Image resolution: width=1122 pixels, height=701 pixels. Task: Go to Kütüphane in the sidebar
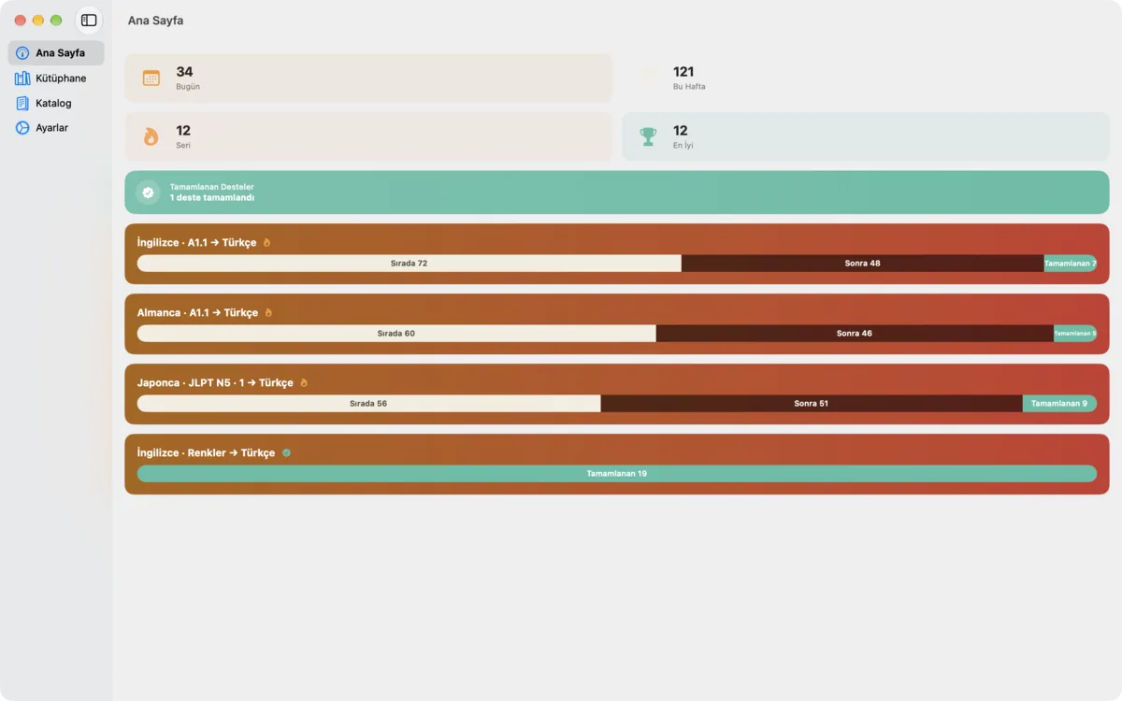(x=56, y=79)
